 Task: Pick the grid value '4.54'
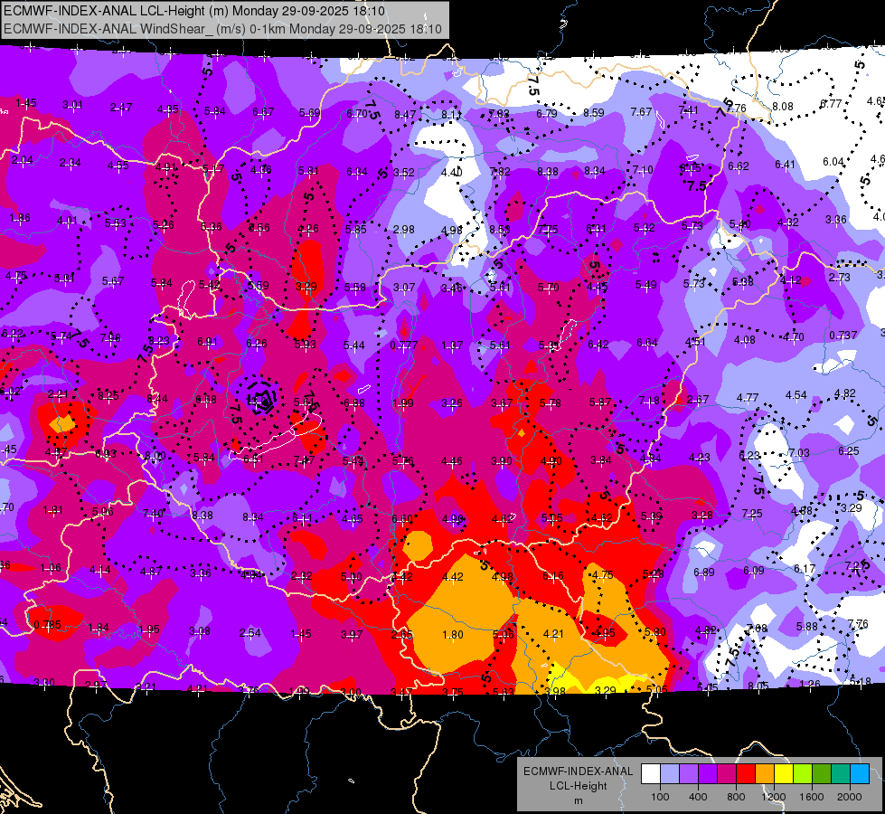796,395
